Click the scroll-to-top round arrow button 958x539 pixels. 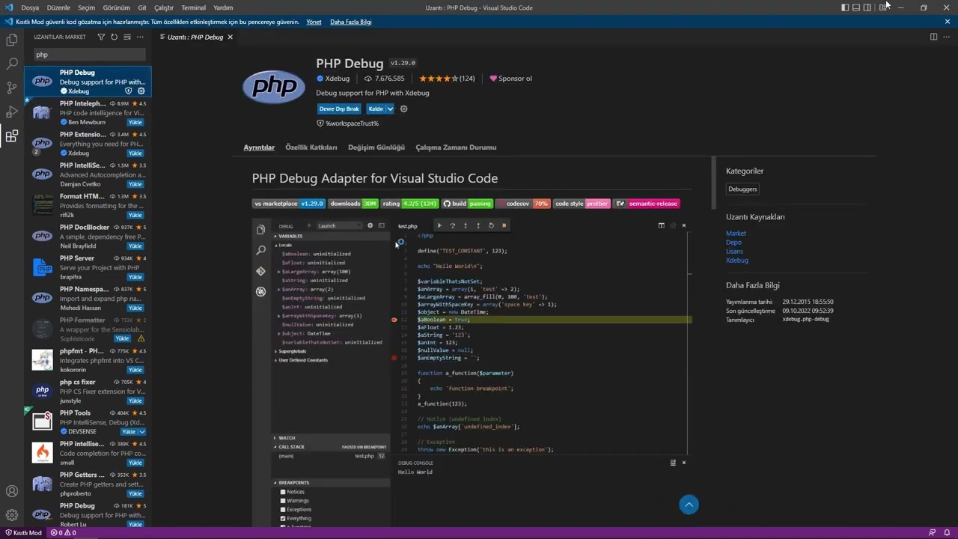click(x=689, y=505)
